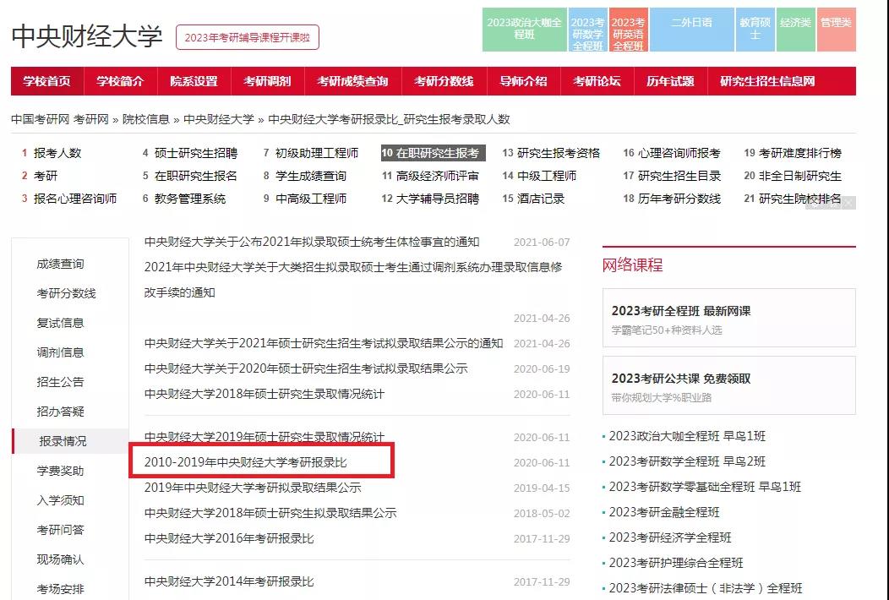This screenshot has width=889, height=600.
Task: Open 导师介绍 in the navigation bar
Action: 522,81
